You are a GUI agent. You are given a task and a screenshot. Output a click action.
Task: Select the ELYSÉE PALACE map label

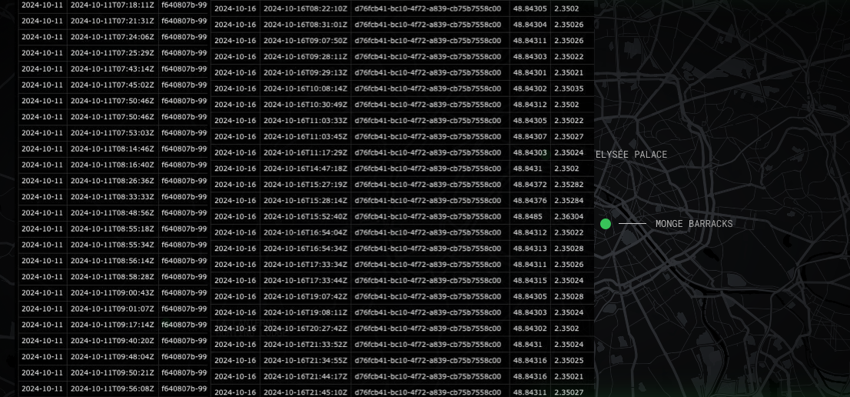pos(631,155)
